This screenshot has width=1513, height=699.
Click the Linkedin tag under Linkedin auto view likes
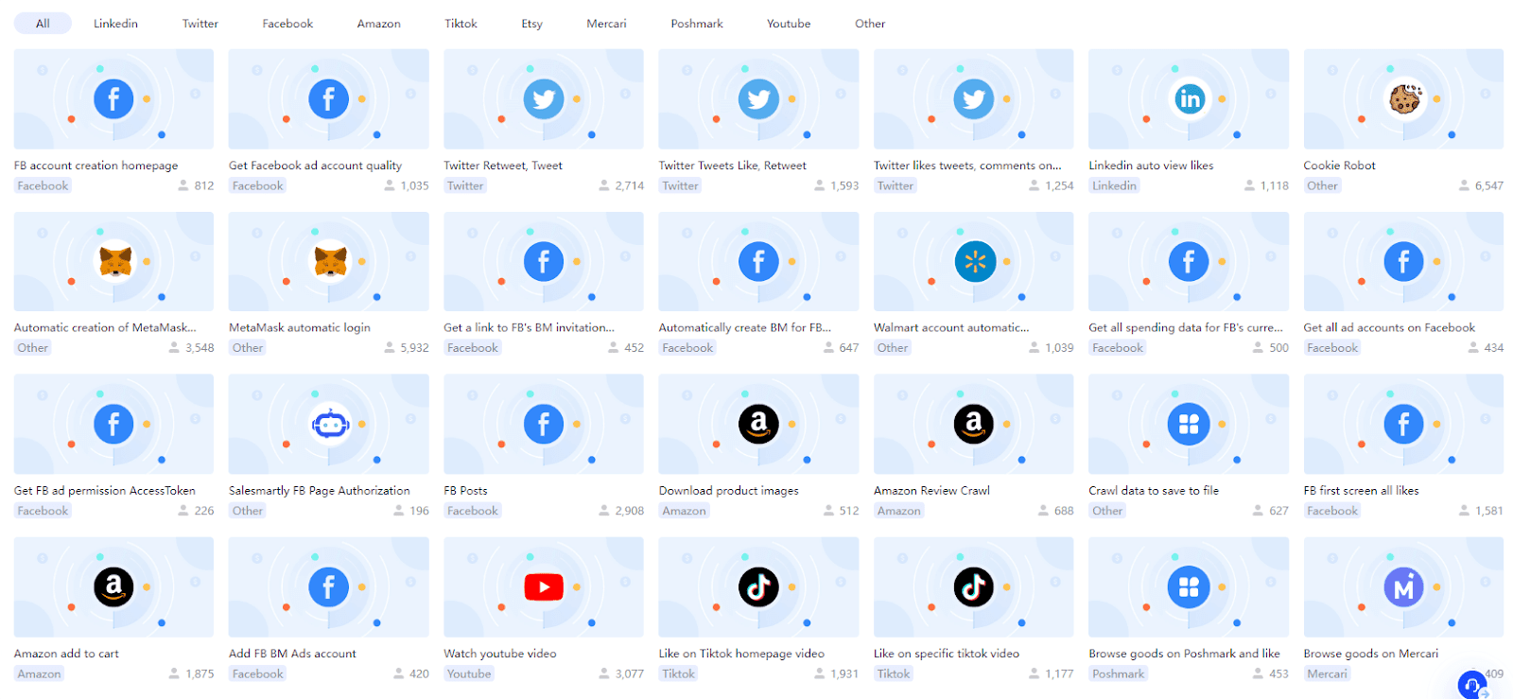pos(1114,186)
